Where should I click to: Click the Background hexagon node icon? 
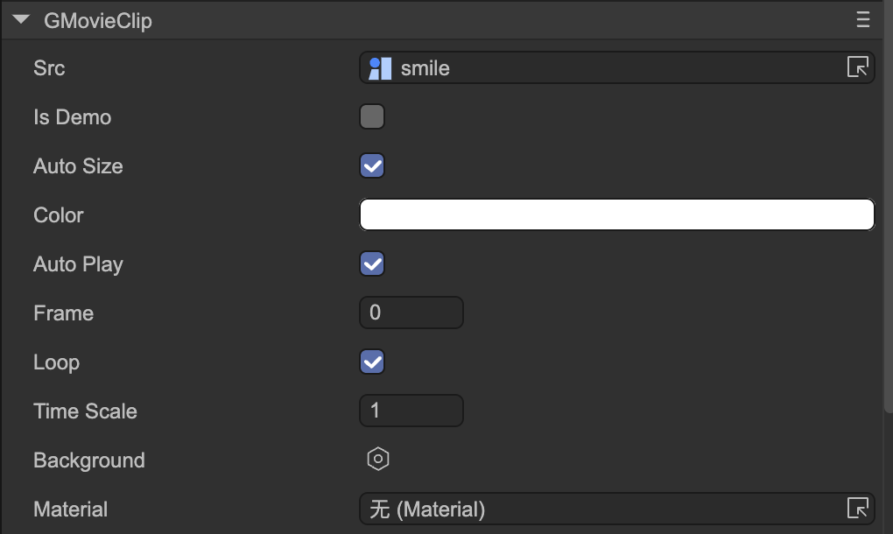[377, 460]
